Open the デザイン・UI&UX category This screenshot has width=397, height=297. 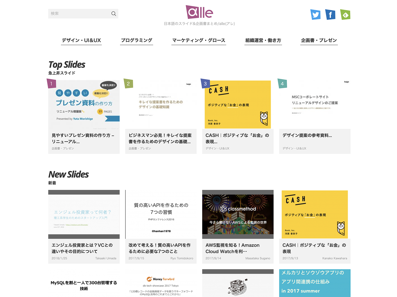coord(81,40)
